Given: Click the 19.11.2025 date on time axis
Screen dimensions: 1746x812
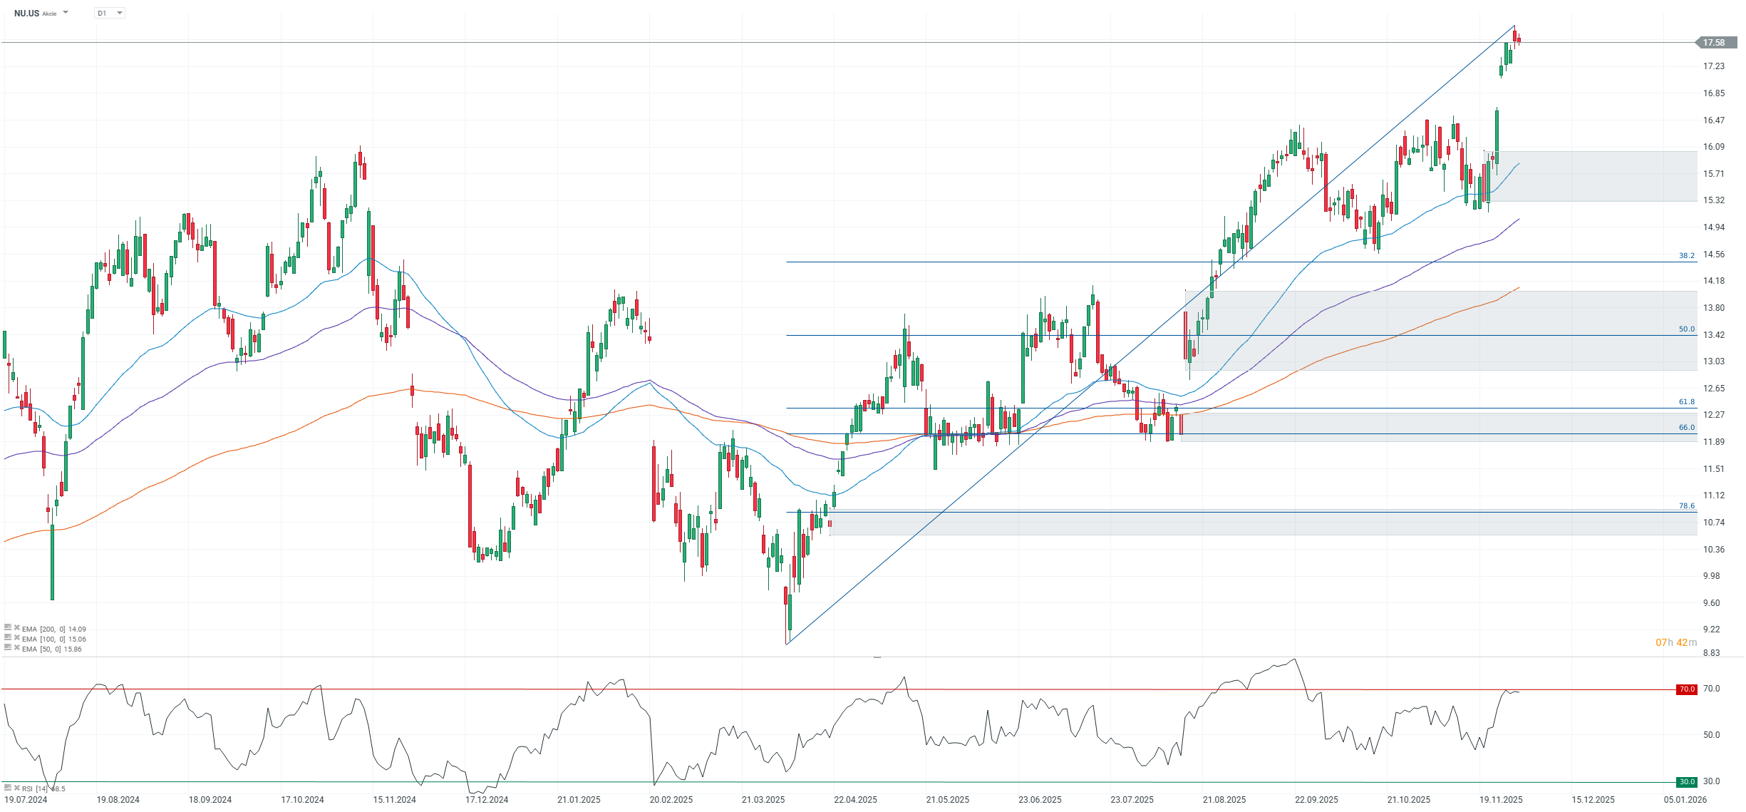Looking at the screenshot, I should click(1500, 800).
